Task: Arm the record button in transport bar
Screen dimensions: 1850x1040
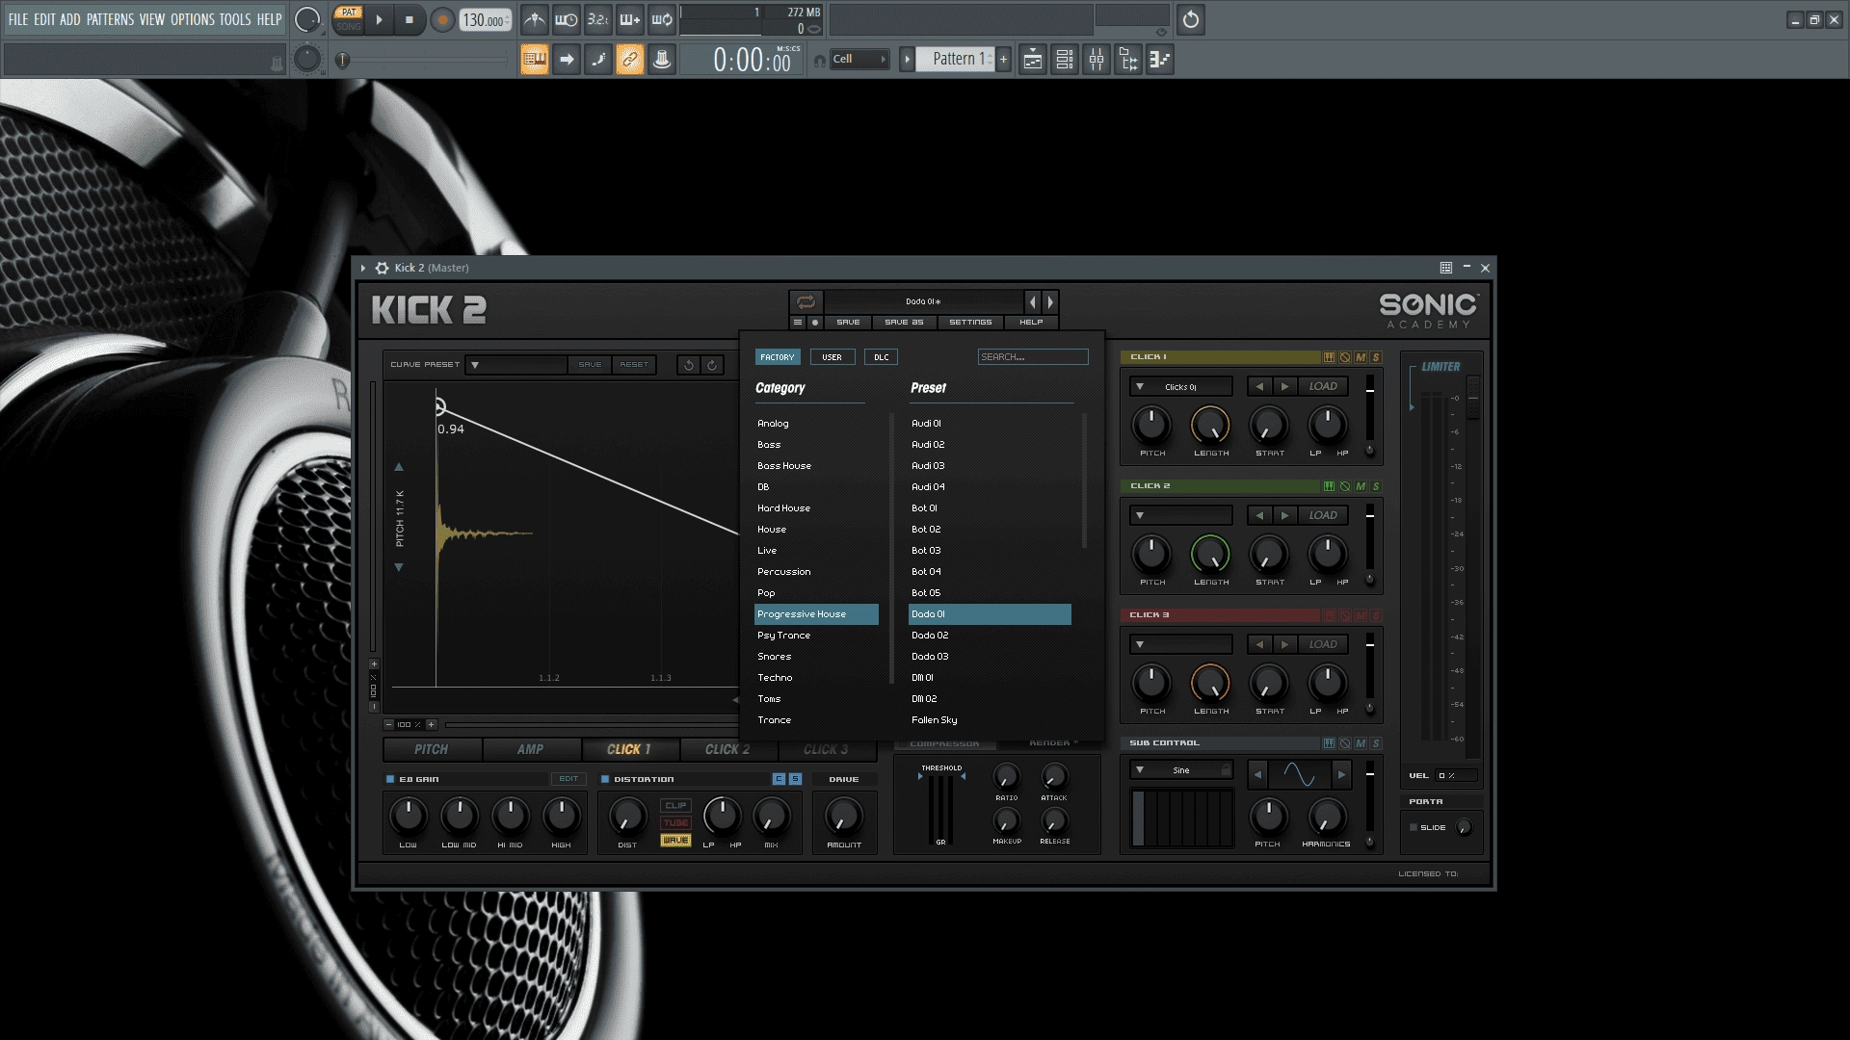Action: click(442, 19)
